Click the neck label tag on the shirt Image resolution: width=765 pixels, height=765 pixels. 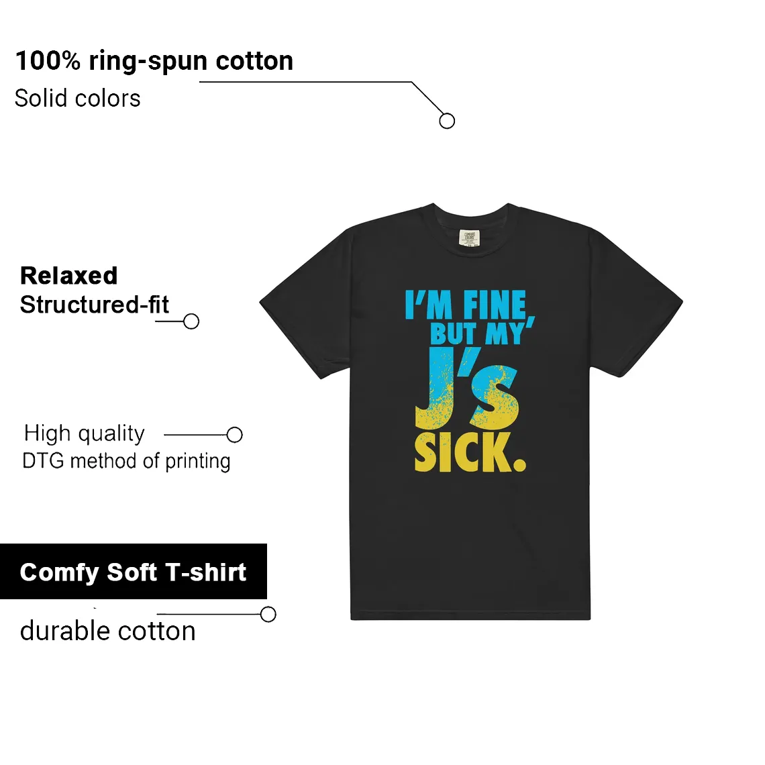coord(469,238)
